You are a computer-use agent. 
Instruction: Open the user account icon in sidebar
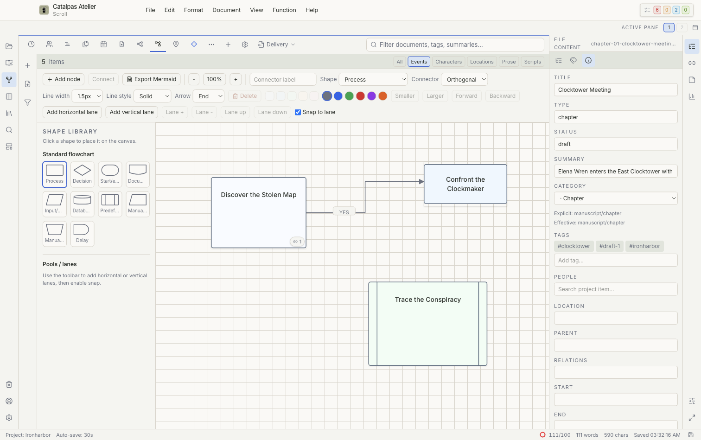[x=9, y=401]
